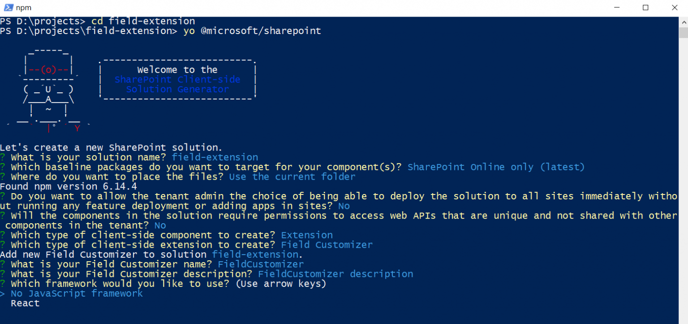Click the Extension component type answer
The image size is (688, 324).
click(x=306, y=235)
